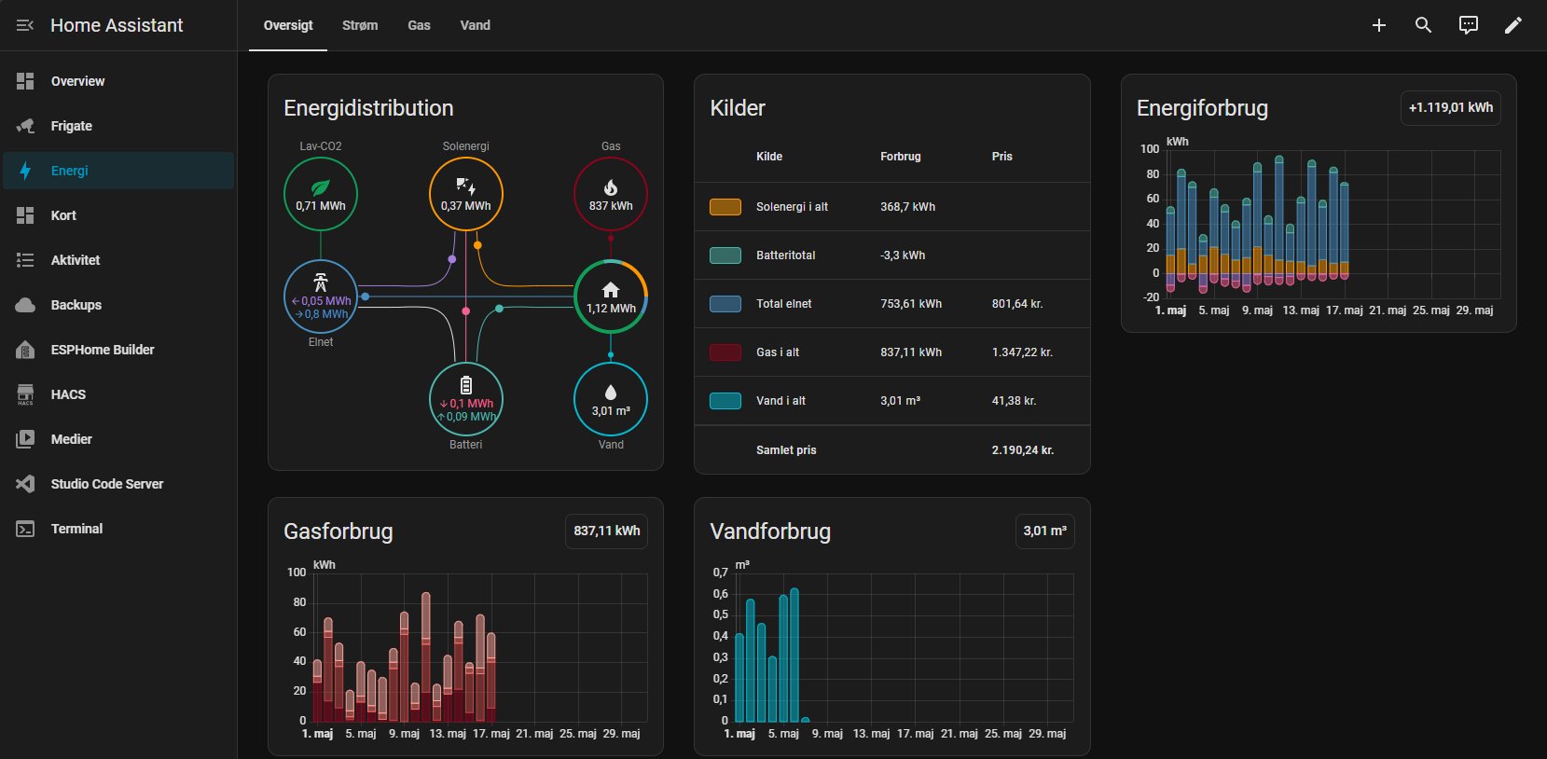Click the 753,61 kWh usage value

[x=911, y=304]
